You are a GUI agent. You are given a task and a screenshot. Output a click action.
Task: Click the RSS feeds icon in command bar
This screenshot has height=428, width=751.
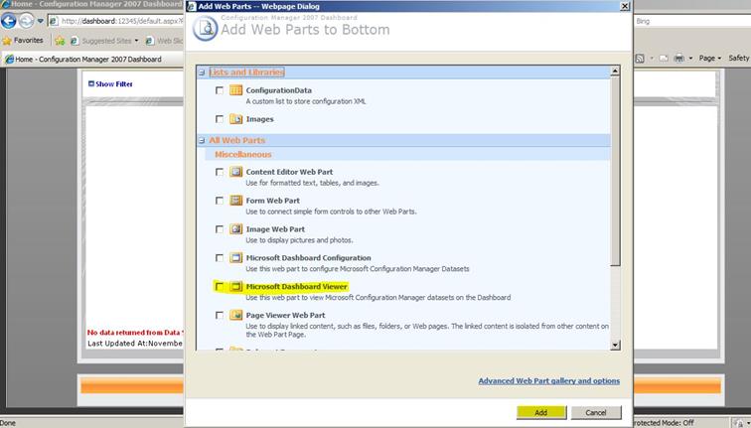click(x=640, y=59)
